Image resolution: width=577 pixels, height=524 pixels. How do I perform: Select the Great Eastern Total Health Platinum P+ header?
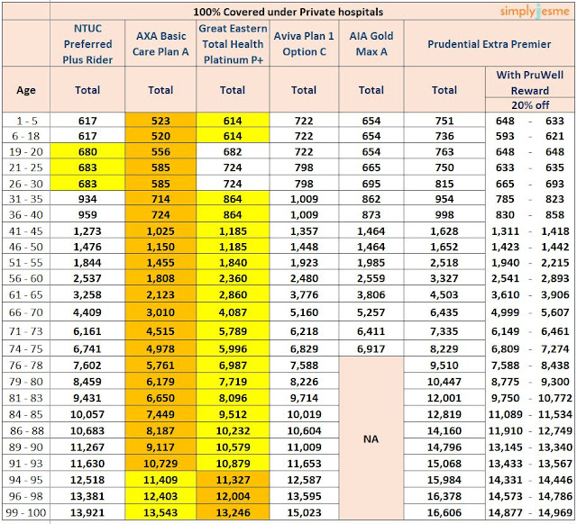pyautogui.click(x=233, y=44)
